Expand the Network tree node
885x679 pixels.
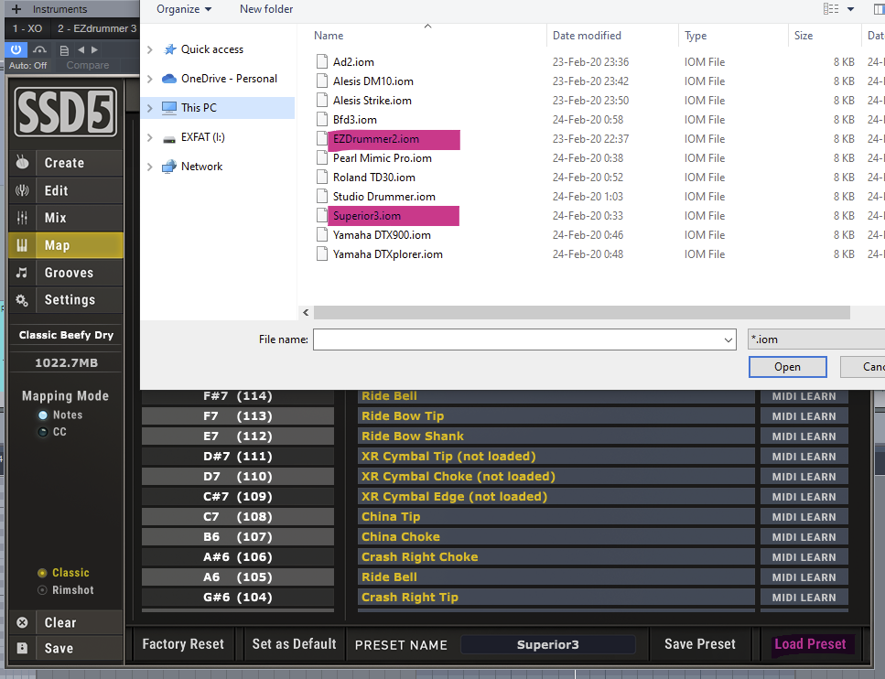[149, 167]
